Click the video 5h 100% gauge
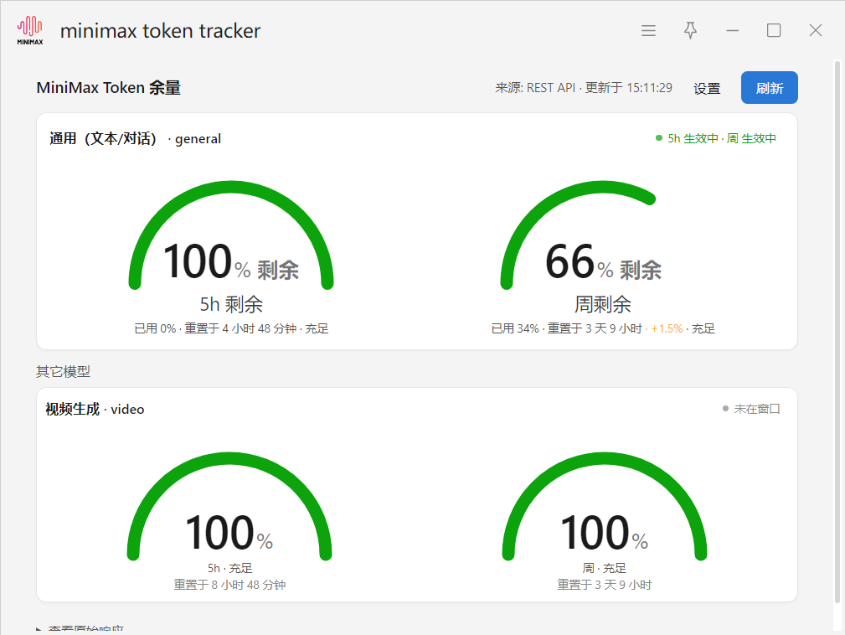This screenshot has height=635, width=845. (229, 506)
